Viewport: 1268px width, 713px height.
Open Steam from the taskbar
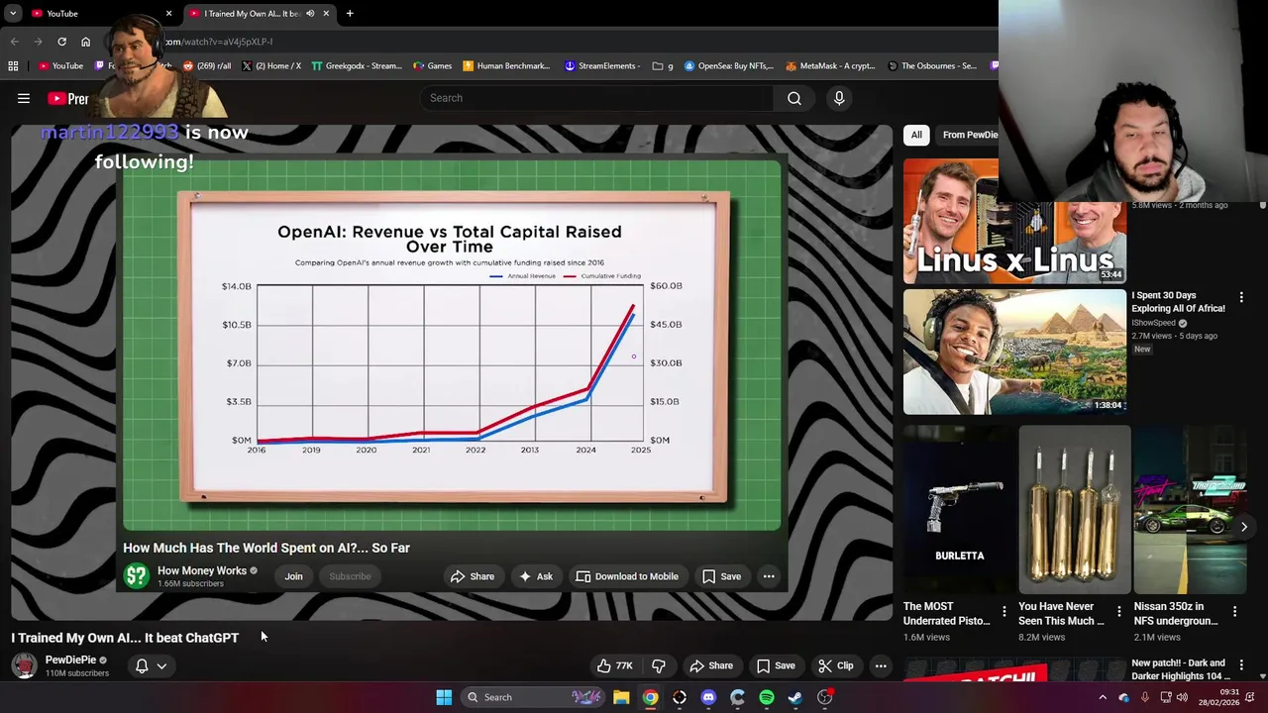[x=795, y=697]
